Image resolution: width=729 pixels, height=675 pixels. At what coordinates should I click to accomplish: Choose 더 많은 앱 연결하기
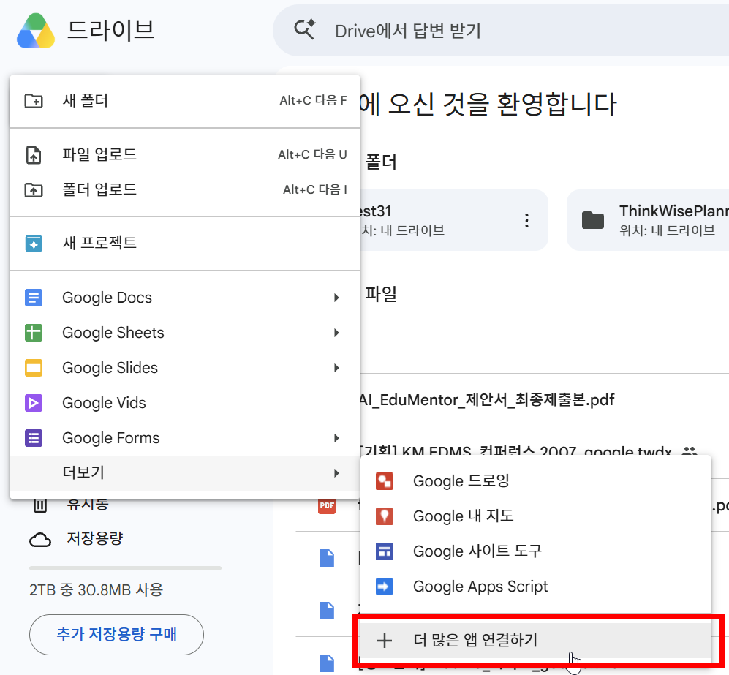(536, 641)
